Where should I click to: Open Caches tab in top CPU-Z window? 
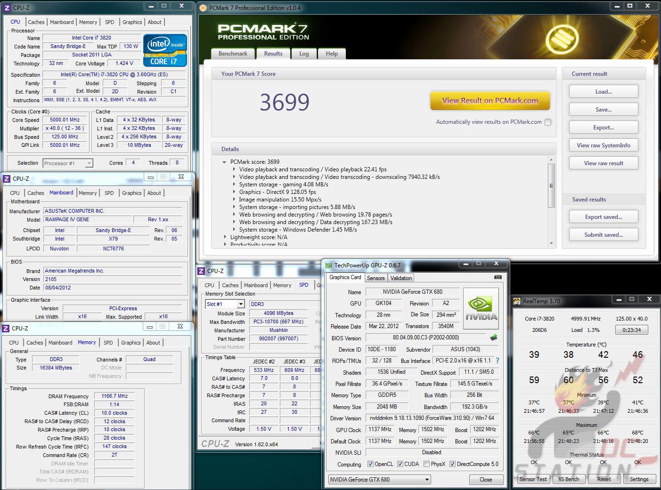coord(36,22)
